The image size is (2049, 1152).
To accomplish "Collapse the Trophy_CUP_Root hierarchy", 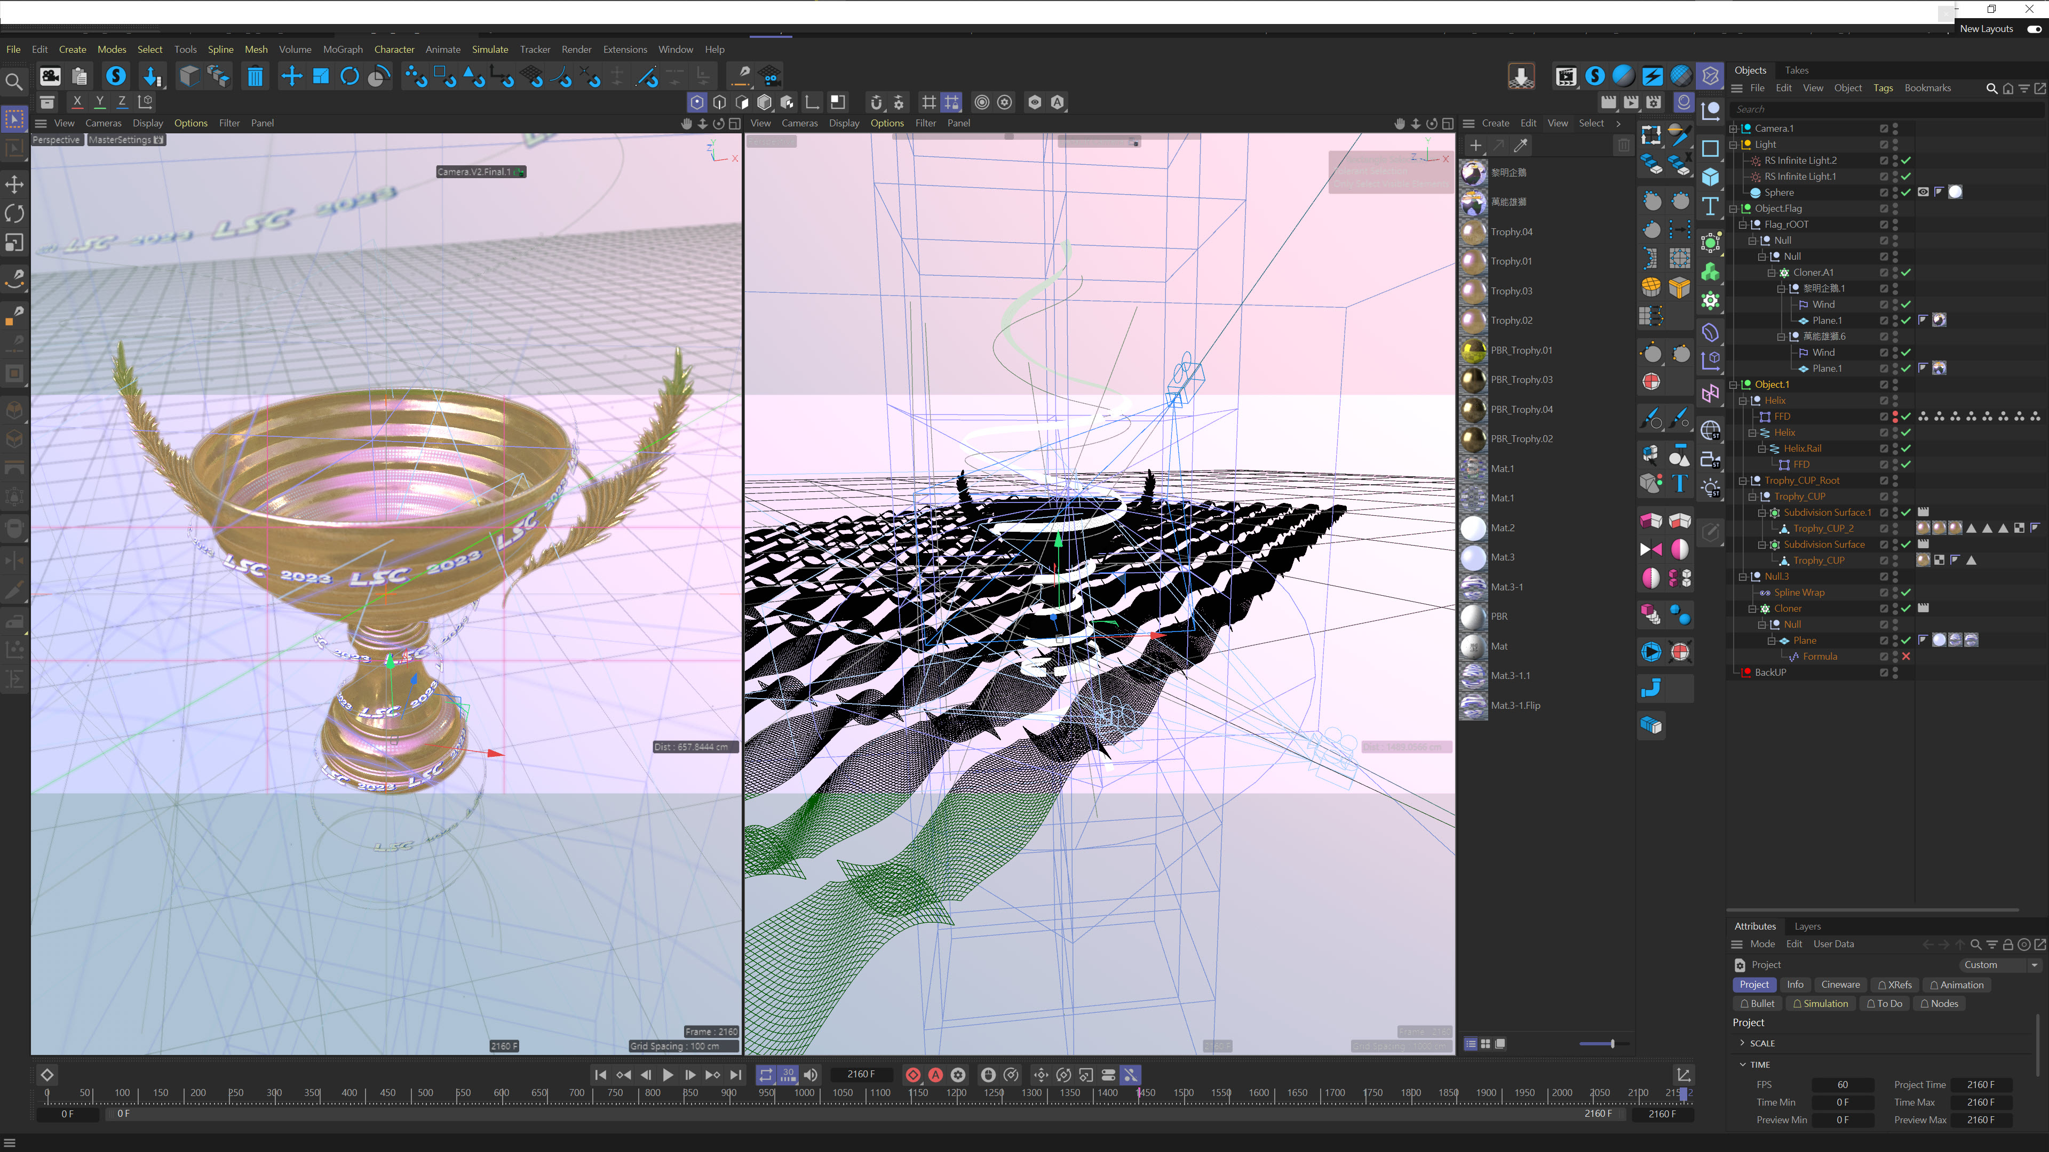I will (x=1743, y=481).
